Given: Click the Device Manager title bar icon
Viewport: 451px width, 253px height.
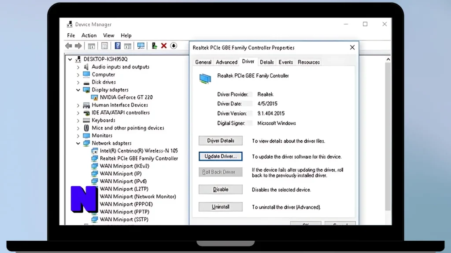Looking at the screenshot, I should pos(70,25).
